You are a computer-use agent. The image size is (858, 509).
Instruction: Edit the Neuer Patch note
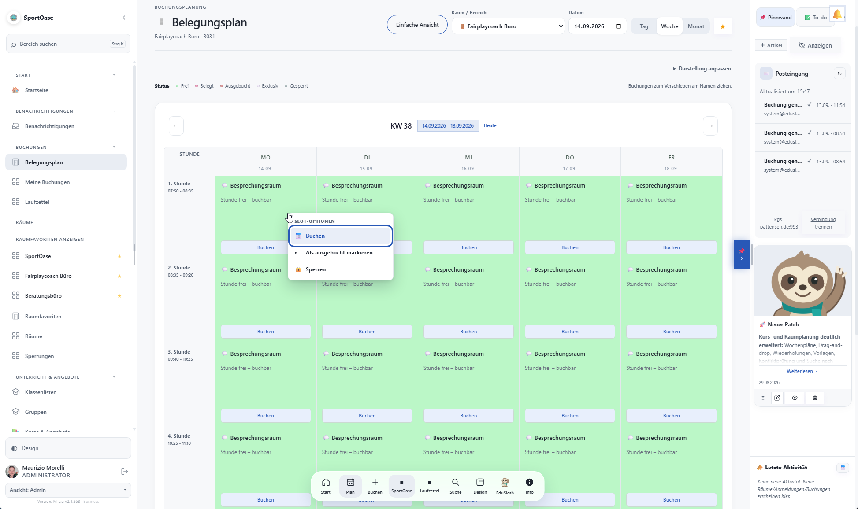pyautogui.click(x=777, y=398)
